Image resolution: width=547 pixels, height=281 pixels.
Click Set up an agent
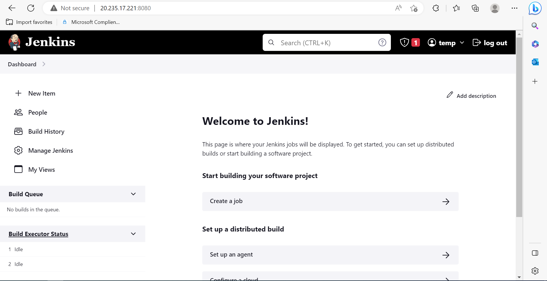330,255
